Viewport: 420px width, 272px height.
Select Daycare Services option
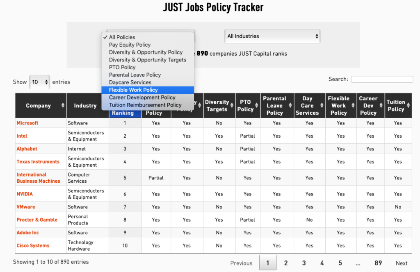click(x=148, y=82)
